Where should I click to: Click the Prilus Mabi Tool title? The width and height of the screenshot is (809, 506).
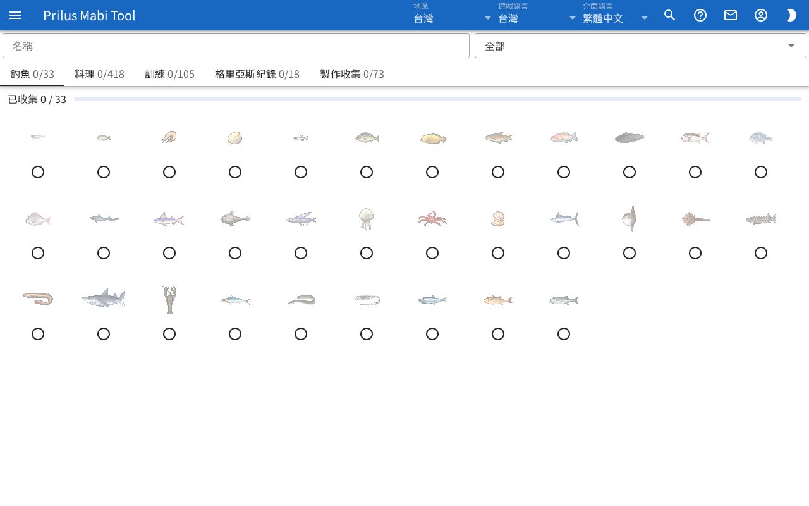tap(89, 15)
